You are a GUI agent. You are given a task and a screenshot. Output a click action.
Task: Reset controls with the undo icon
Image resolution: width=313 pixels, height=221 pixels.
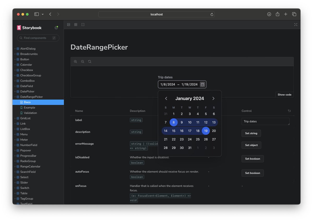pyautogui.click(x=289, y=111)
